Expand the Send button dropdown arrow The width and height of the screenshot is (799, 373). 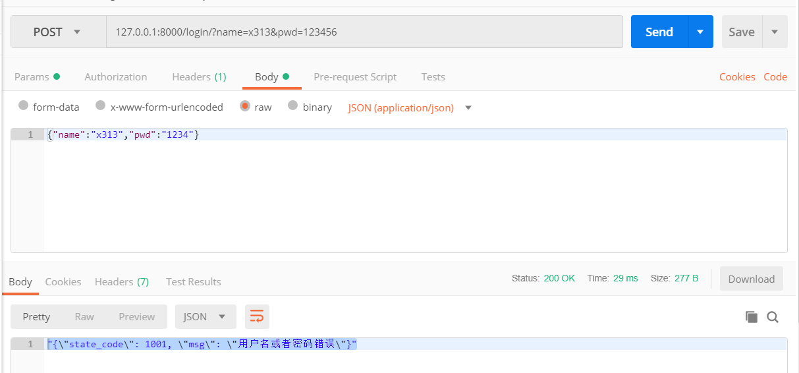coord(700,32)
